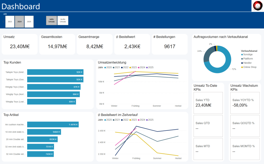This screenshot has height=164, width=264.
Task: Click the Umsatz KPI card showing 23,40M€
Action: (x=19, y=44)
